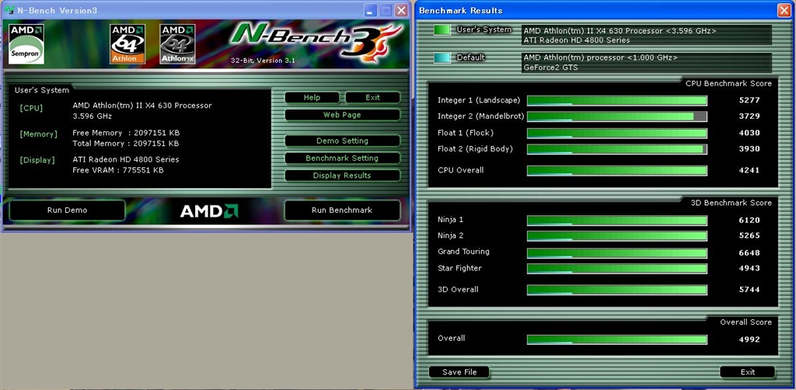This screenshot has height=390, width=796.
Task: Click the 3D Overall value 5744
Action: click(749, 289)
